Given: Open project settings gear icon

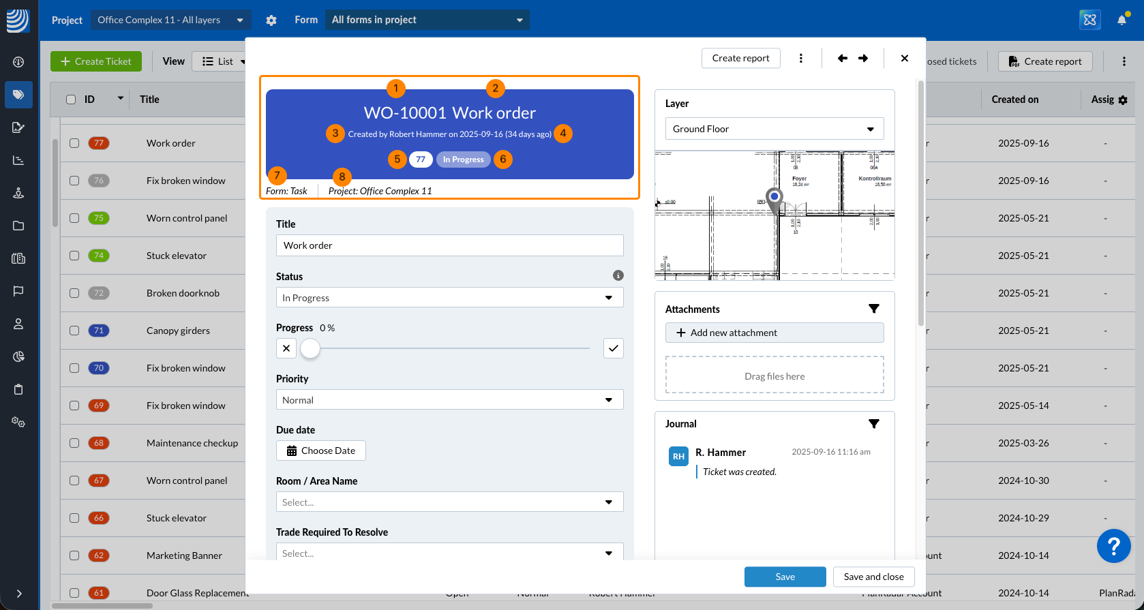Looking at the screenshot, I should pyautogui.click(x=271, y=20).
